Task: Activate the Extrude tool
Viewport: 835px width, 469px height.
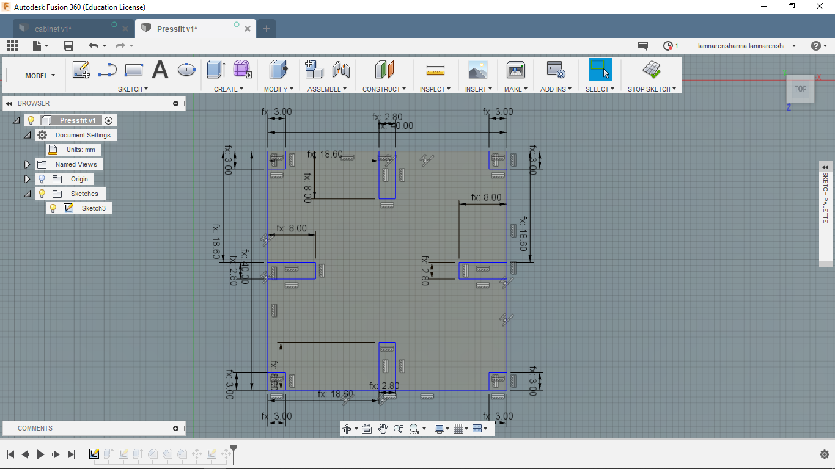Action: (216, 70)
